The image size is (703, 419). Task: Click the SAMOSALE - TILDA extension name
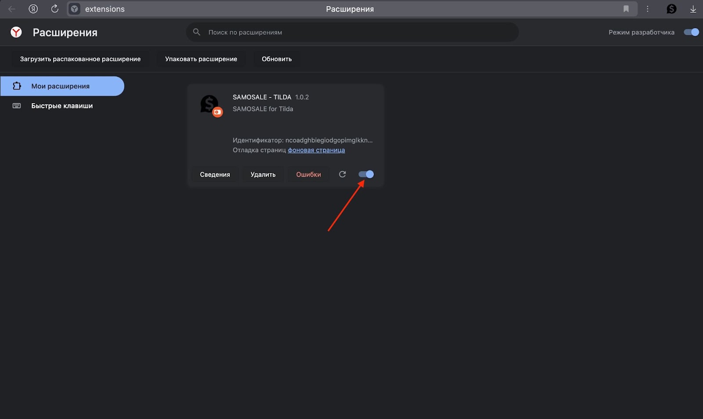click(x=262, y=97)
